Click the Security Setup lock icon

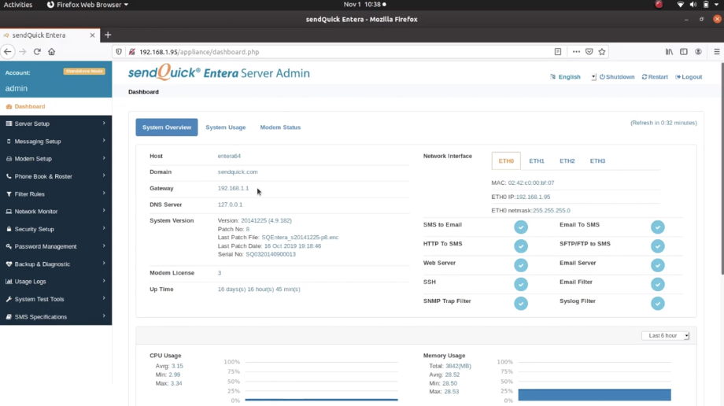[x=9, y=229]
